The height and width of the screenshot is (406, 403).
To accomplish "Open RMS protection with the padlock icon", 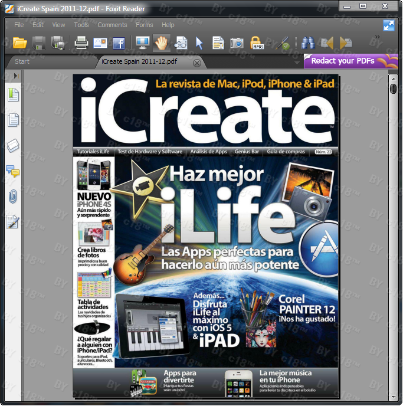I will click(x=257, y=43).
